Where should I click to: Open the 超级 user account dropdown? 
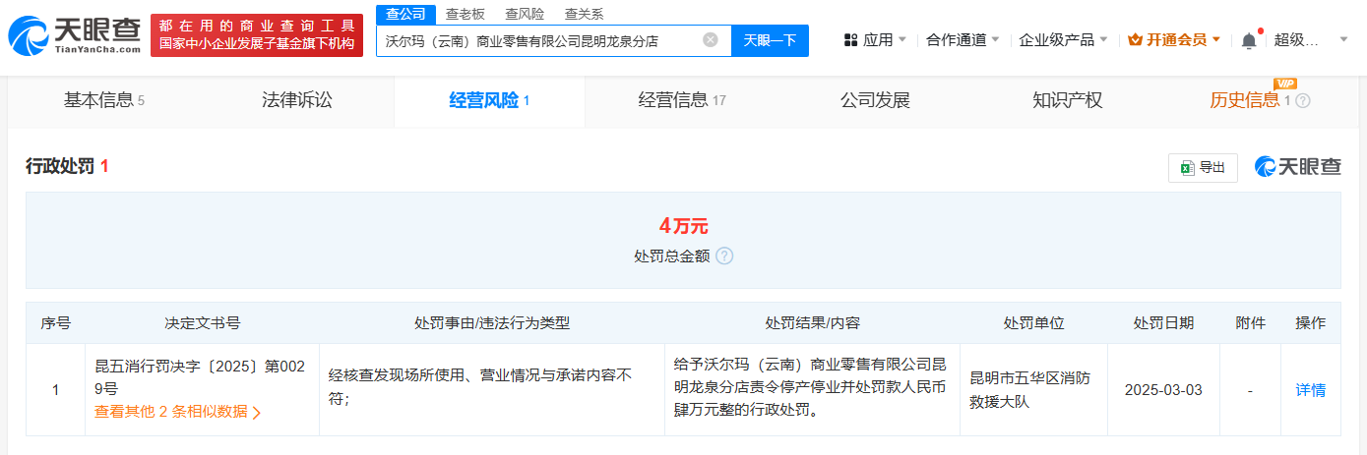(x=1312, y=40)
